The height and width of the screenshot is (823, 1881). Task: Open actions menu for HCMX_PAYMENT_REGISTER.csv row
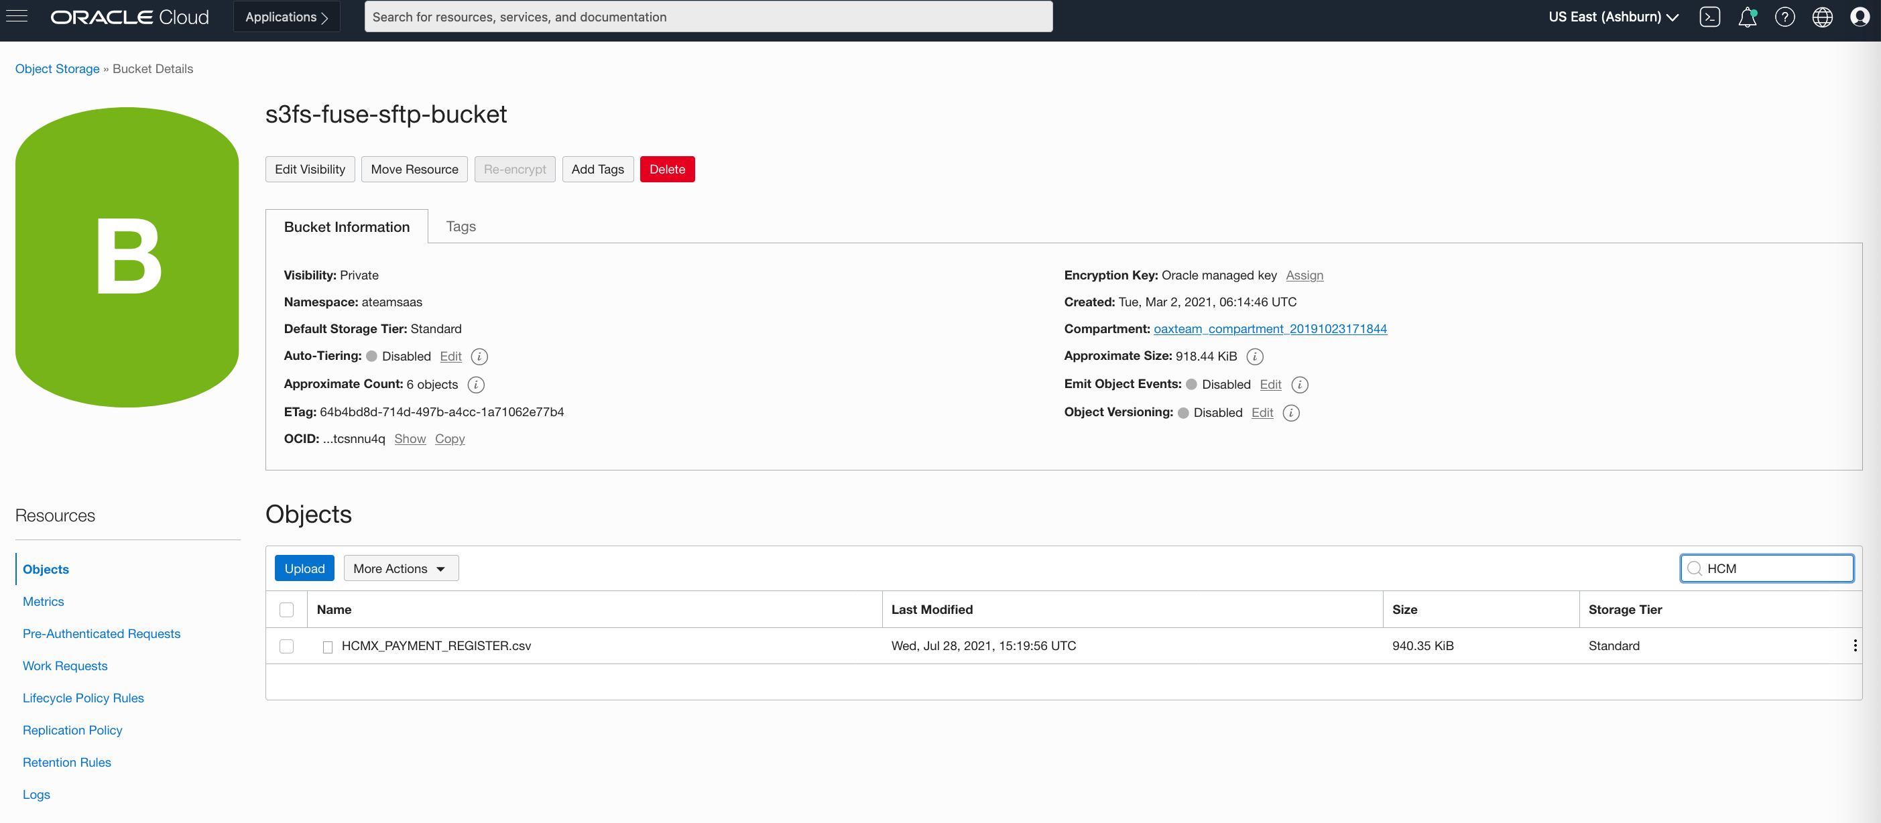click(1855, 645)
